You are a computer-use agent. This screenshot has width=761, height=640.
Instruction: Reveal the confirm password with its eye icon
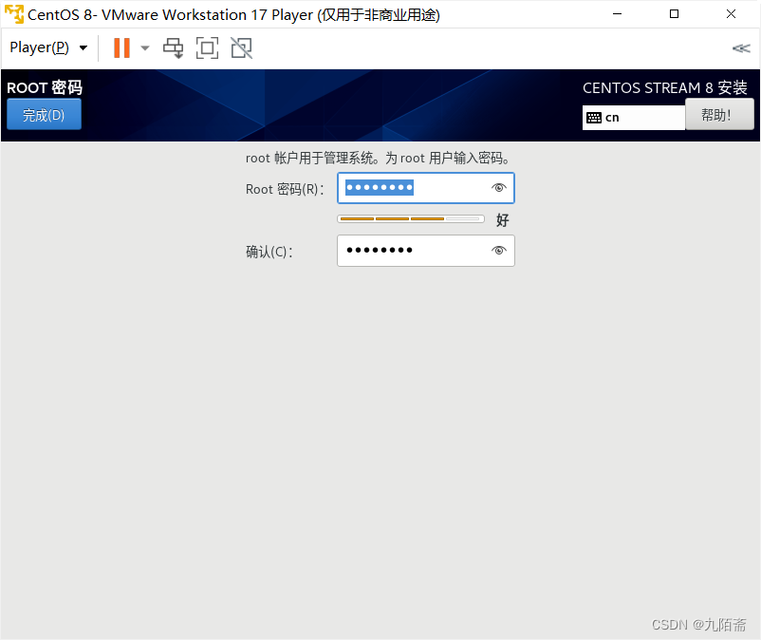[x=498, y=250]
